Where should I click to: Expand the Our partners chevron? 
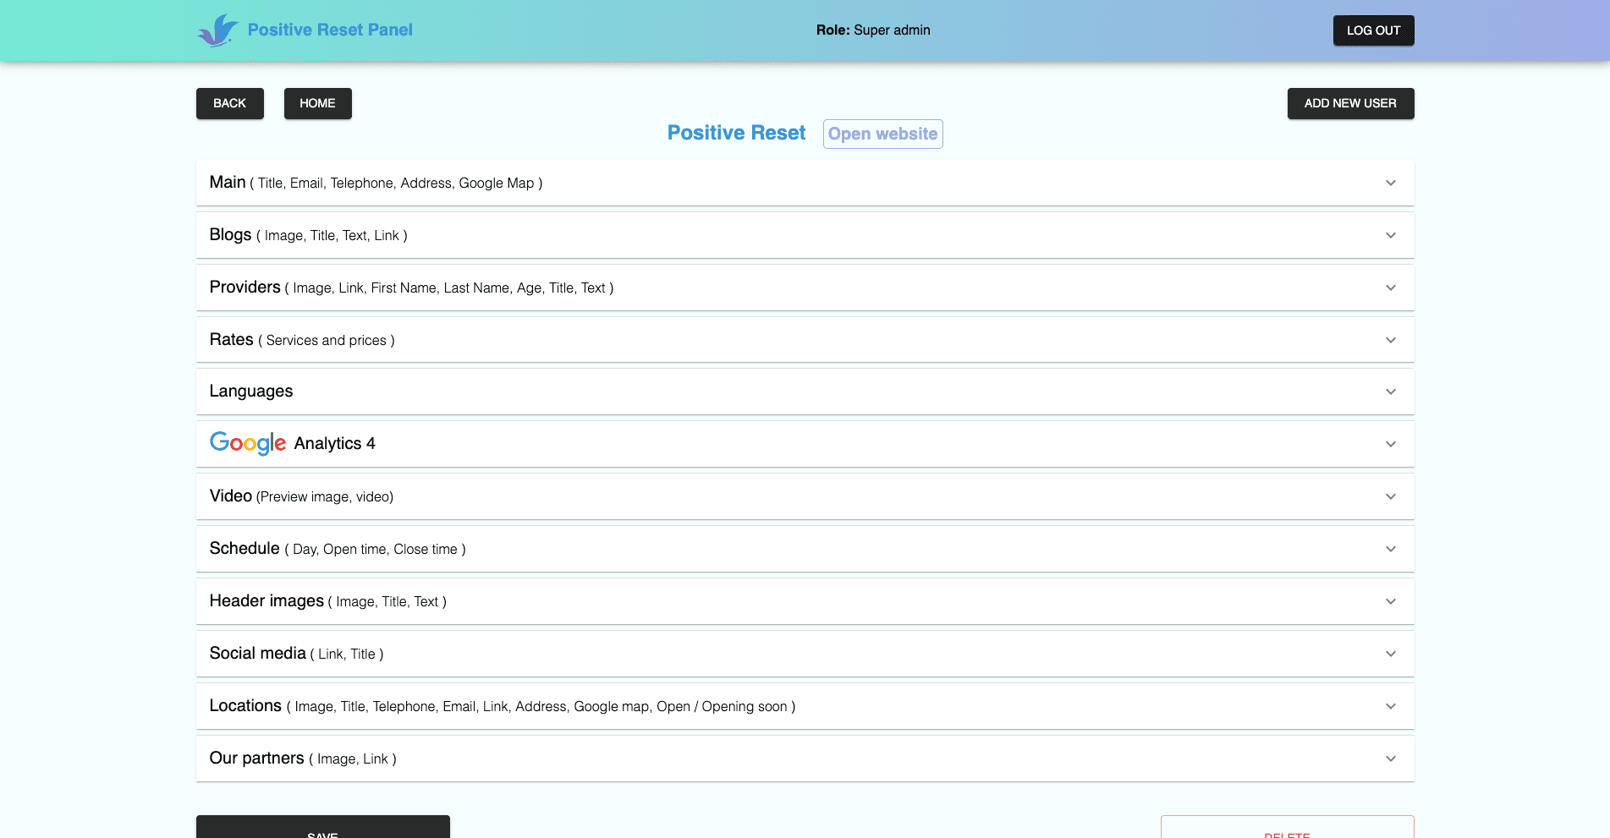point(1391,759)
